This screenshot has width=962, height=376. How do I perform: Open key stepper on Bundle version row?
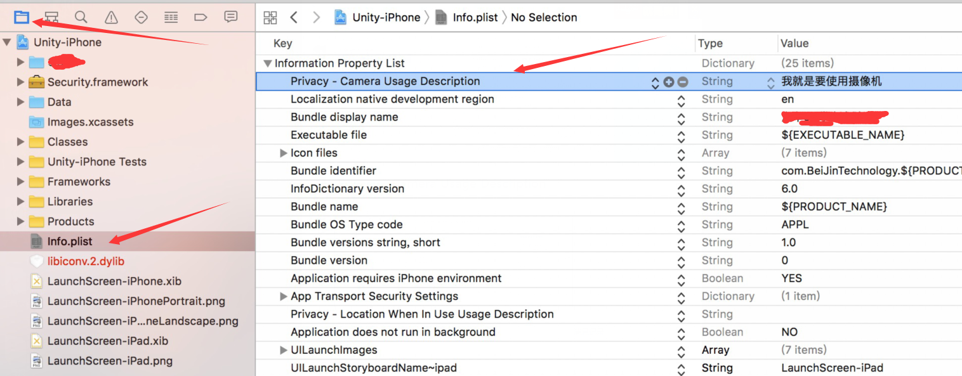(681, 261)
